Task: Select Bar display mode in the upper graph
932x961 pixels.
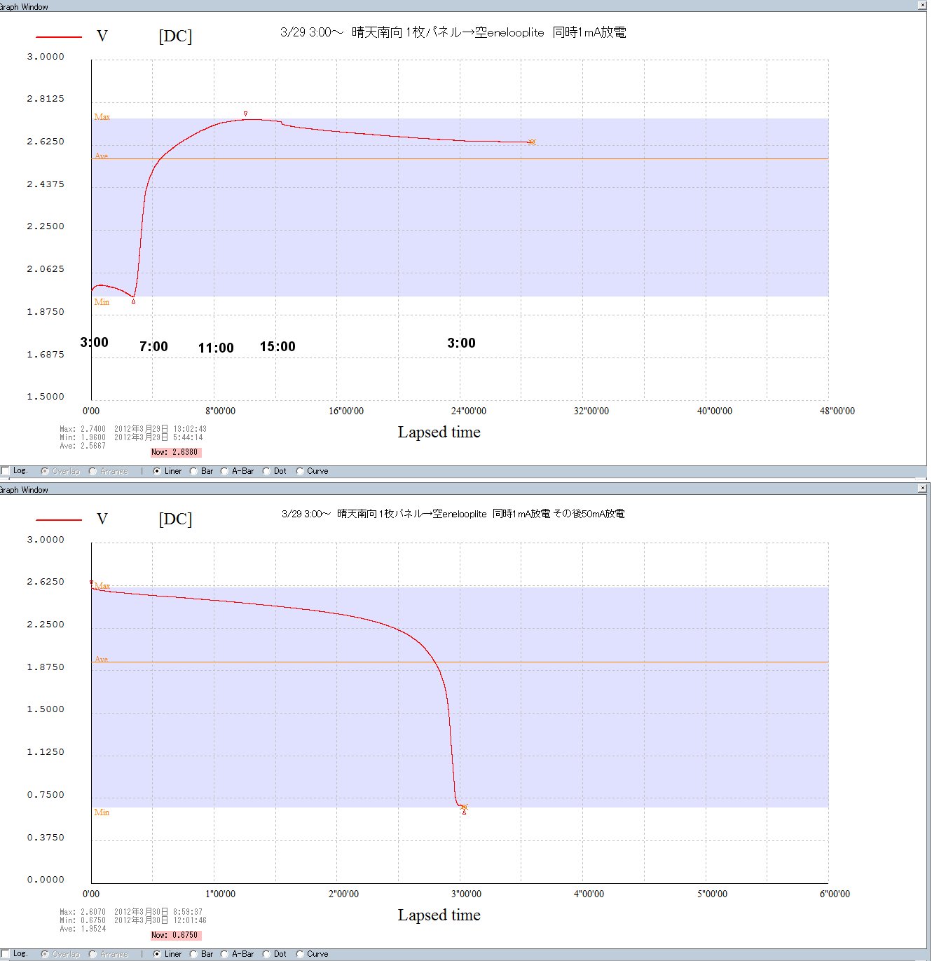Action: pyautogui.click(x=194, y=472)
